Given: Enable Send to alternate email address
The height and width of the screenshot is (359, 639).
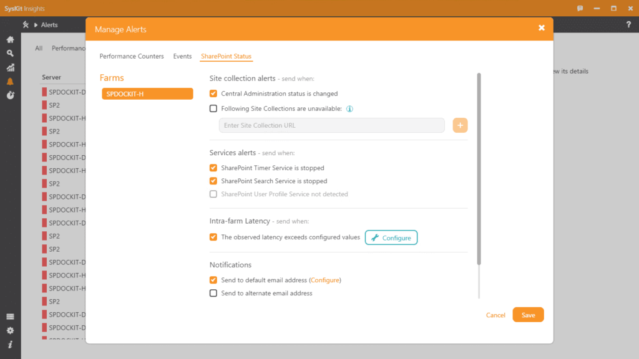Looking at the screenshot, I should pyautogui.click(x=213, y=293).
